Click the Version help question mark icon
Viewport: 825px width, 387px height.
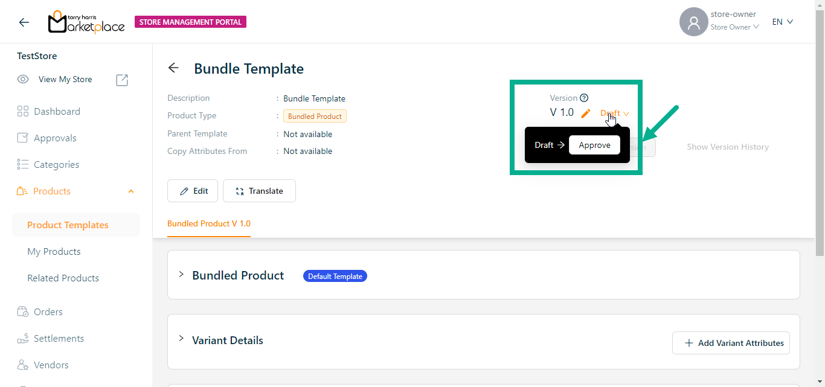coord(584,98)
